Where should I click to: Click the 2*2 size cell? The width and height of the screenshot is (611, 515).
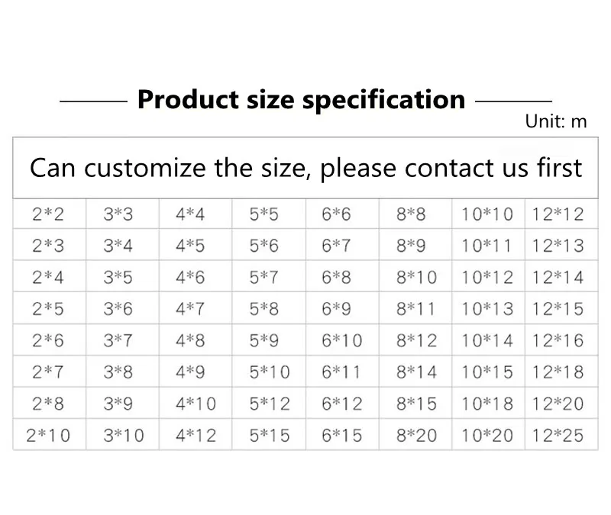[x=48, y=214]
